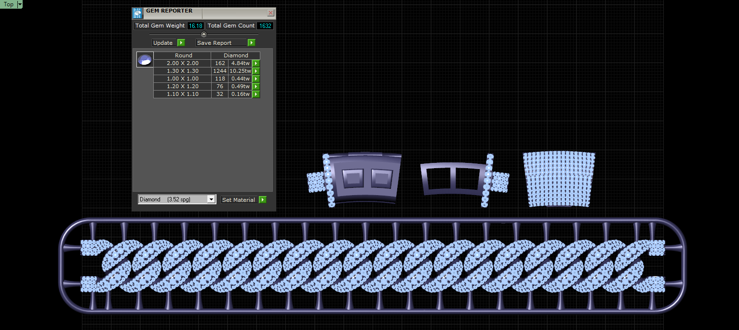The width and height of the screenshot is (739, 330).
Task: Select gems in the 2.00 X 2.00 row arrow
Action: pos(256,63)
